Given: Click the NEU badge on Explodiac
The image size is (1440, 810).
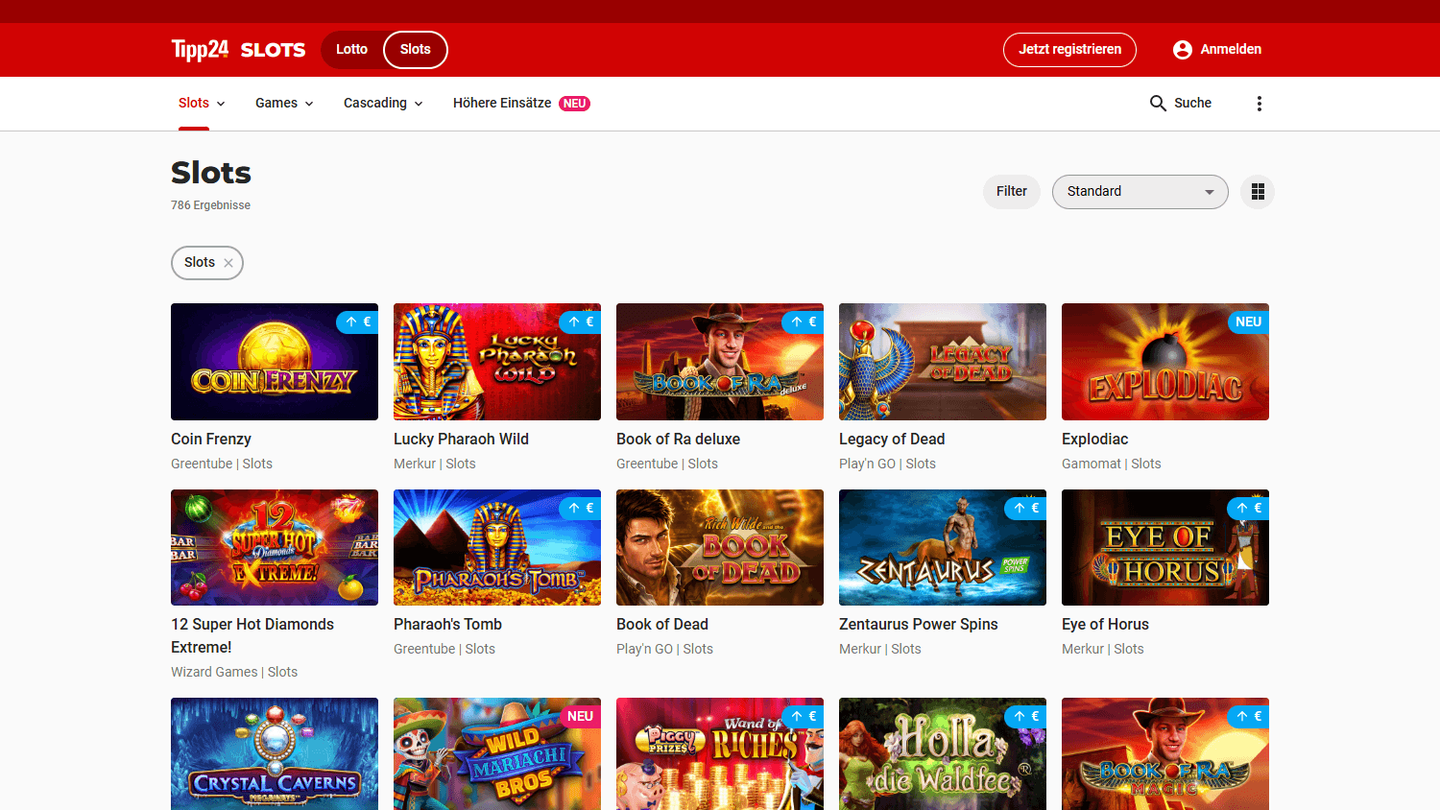Looking at the screenshot, I should (1248, 322).
